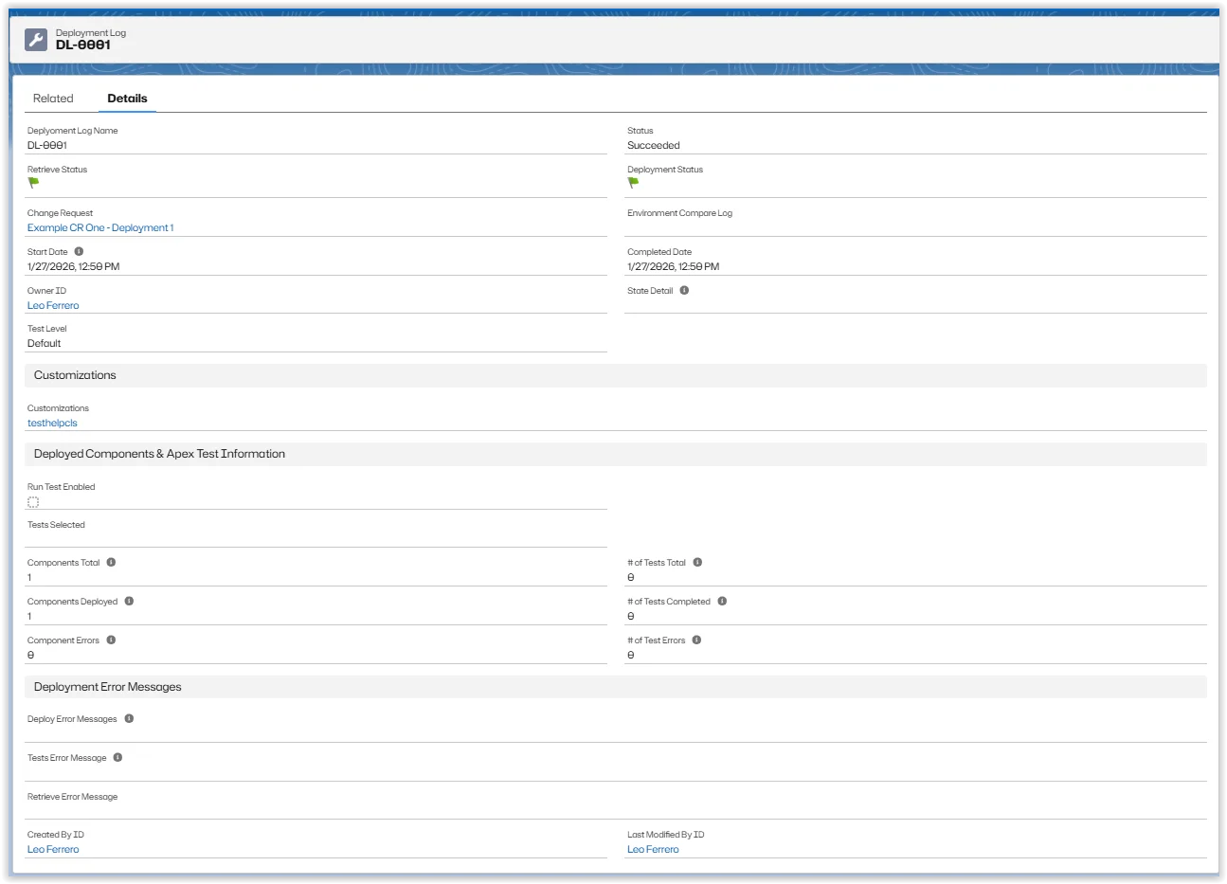Image resolution: width=1227 pixels, height=884 pixels.
Task: Click the Deployment Log wrench app icon
Action: [34, 39]
